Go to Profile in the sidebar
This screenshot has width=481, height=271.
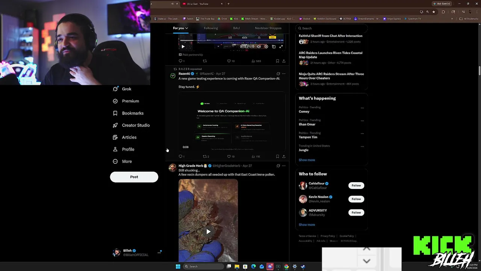[124, 149]
